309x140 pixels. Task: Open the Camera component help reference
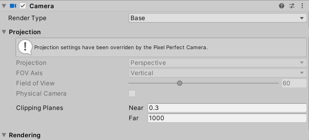[282, 6]
